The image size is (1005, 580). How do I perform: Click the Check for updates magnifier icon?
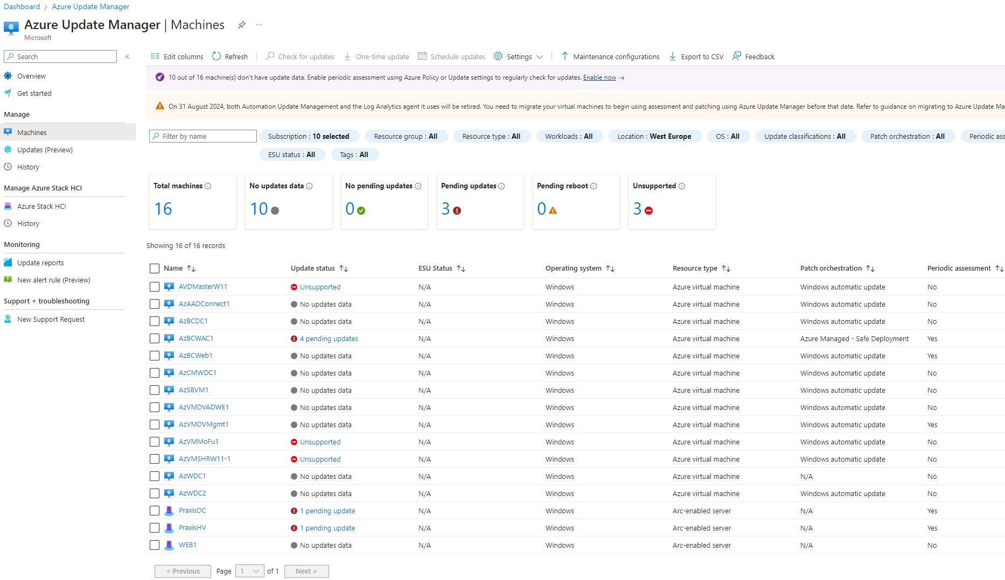click(270, 56)
